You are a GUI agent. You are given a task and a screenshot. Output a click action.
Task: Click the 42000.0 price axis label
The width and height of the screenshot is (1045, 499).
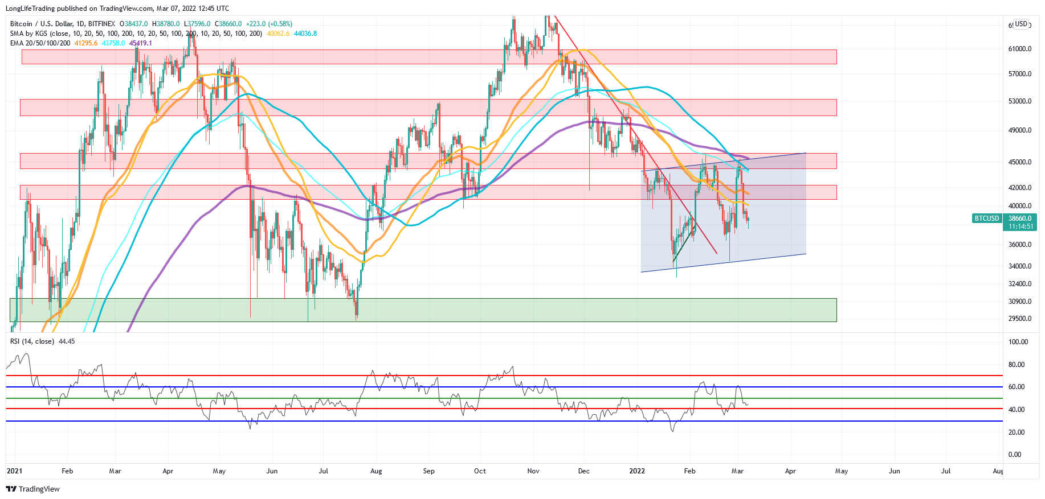pos(1020,188)
